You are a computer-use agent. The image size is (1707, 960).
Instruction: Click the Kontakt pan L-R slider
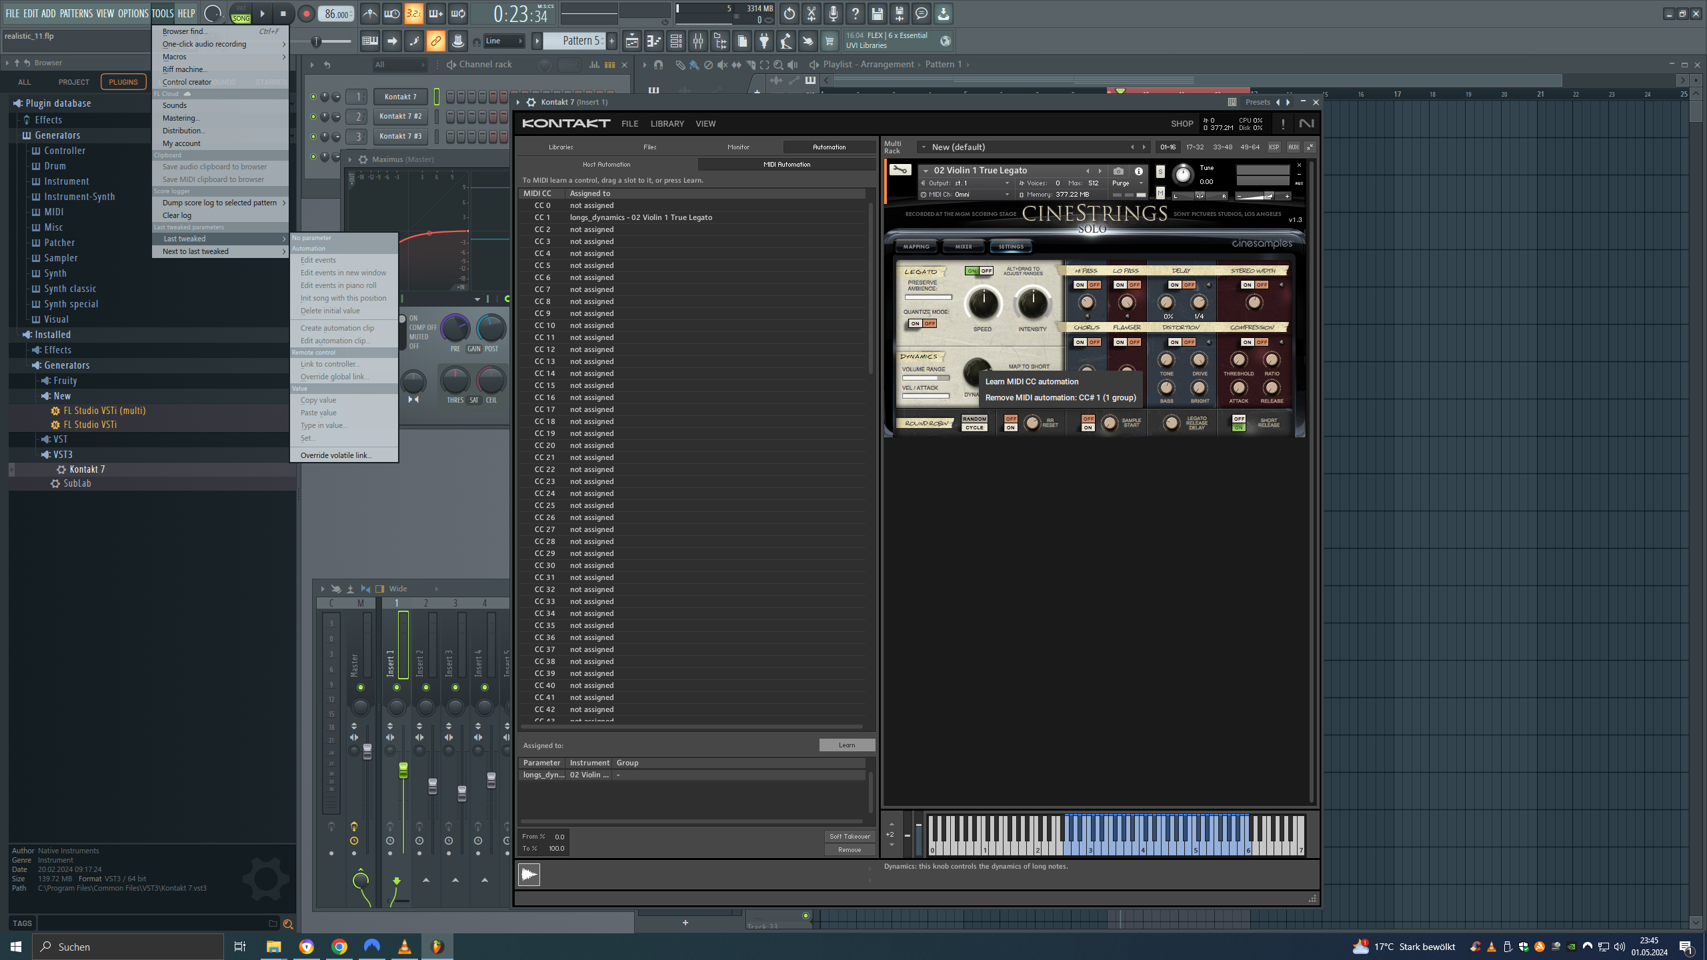(1200, 196)
